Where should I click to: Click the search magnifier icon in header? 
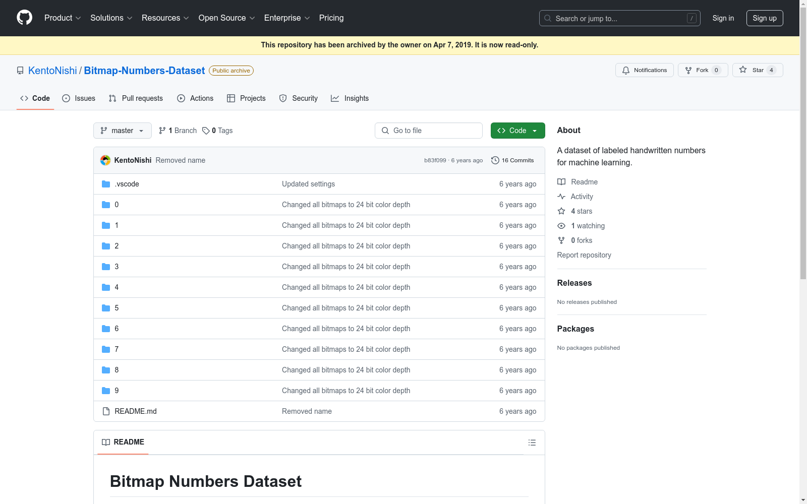tap(548, 18)
